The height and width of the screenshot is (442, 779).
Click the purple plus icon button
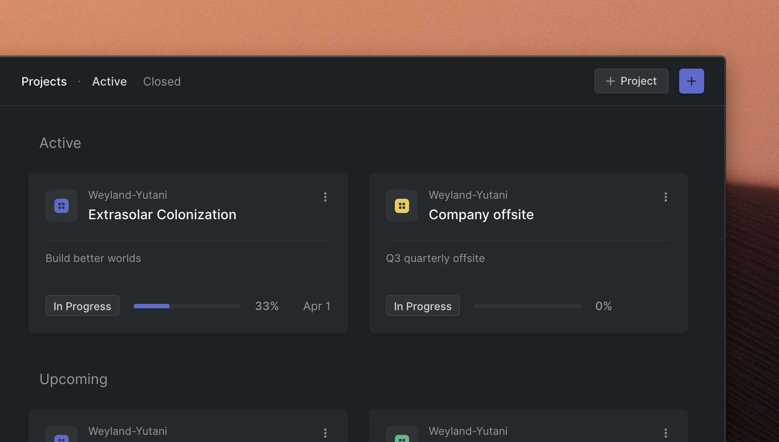point(691,81)
